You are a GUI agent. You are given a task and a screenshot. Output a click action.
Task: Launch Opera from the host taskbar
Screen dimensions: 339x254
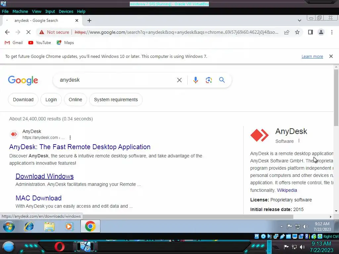(x=60, y=247)
